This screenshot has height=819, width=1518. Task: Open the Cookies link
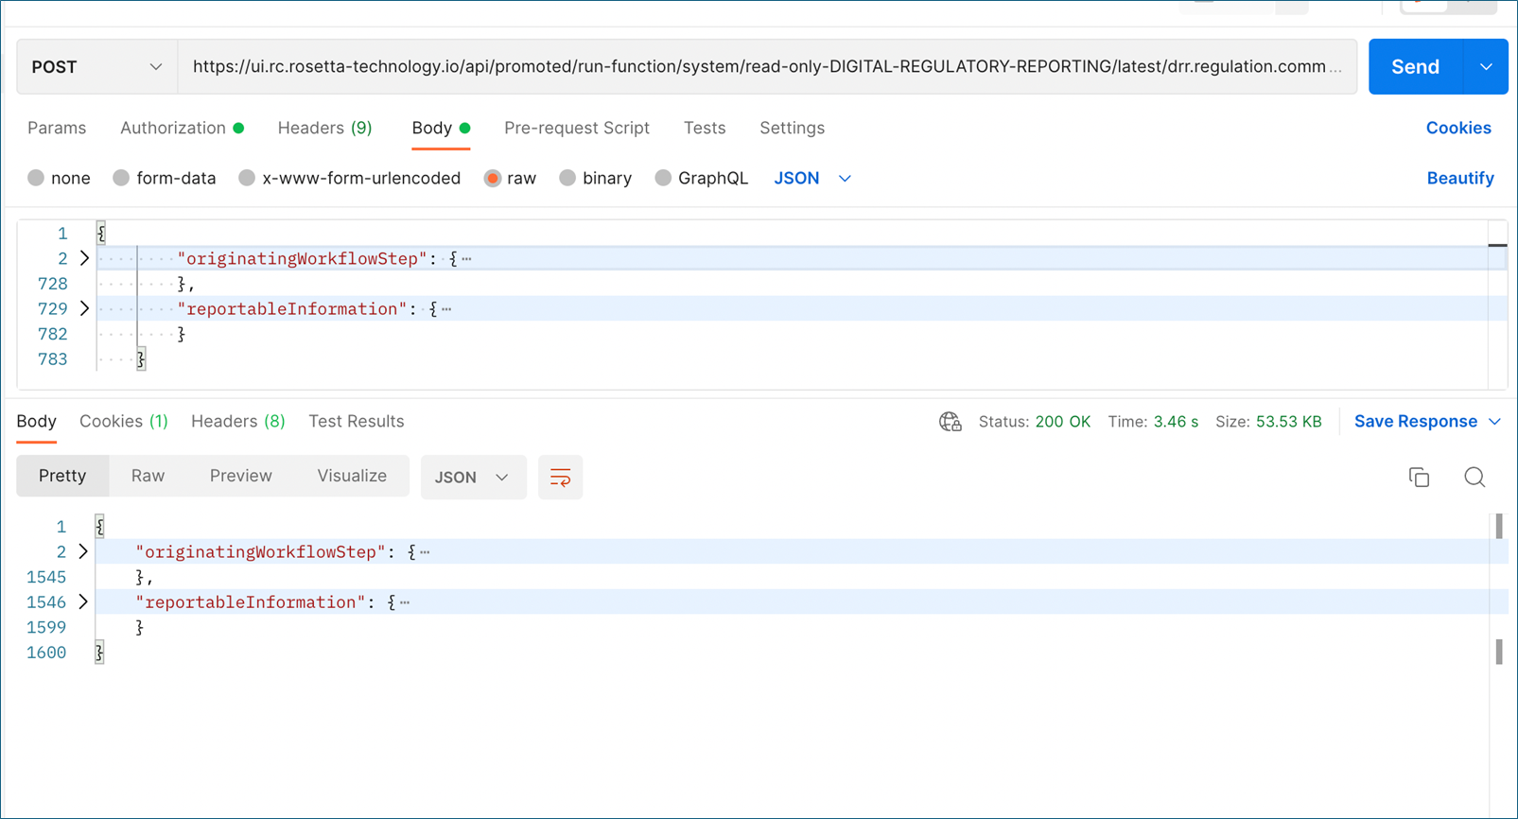click(x=1458, y=128)
